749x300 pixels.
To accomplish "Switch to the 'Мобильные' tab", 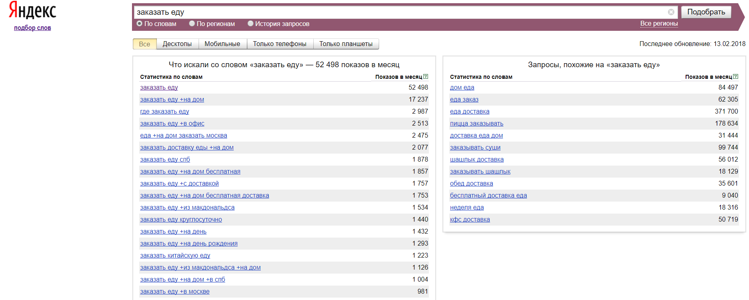I will click(x=222, y=44).
